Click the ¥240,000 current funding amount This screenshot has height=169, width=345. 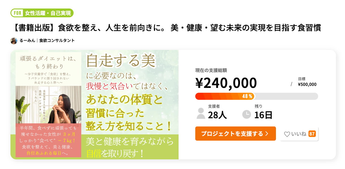[226, 83]
